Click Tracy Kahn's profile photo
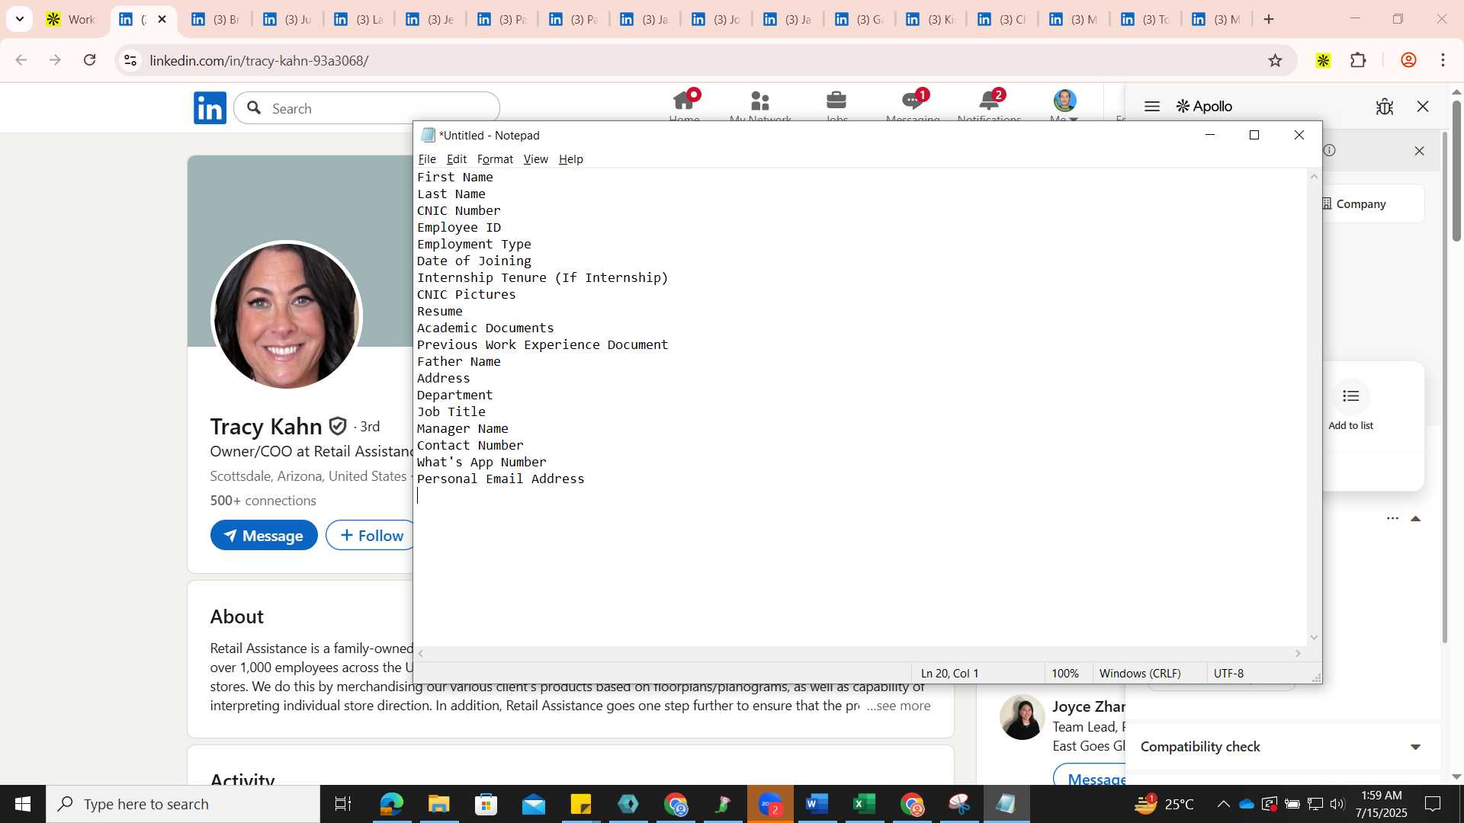This screenshot has width=1464, height=823. click(287, 315)
